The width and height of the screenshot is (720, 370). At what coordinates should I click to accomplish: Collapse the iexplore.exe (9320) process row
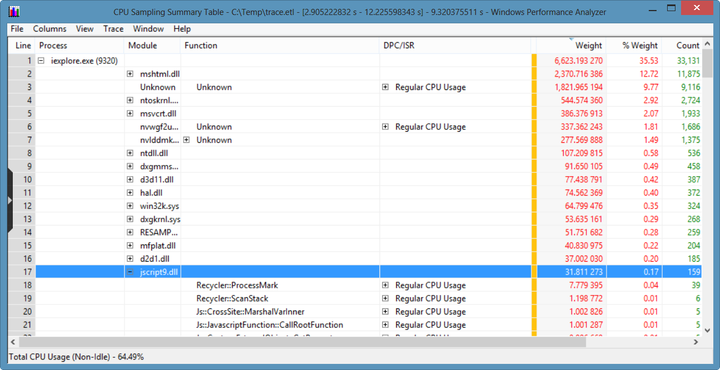[x=41, y=61]
